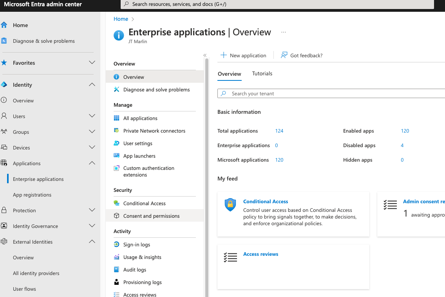Click the Private Network connectors icon
Screen dimensions: 445x297
[116, 131]
